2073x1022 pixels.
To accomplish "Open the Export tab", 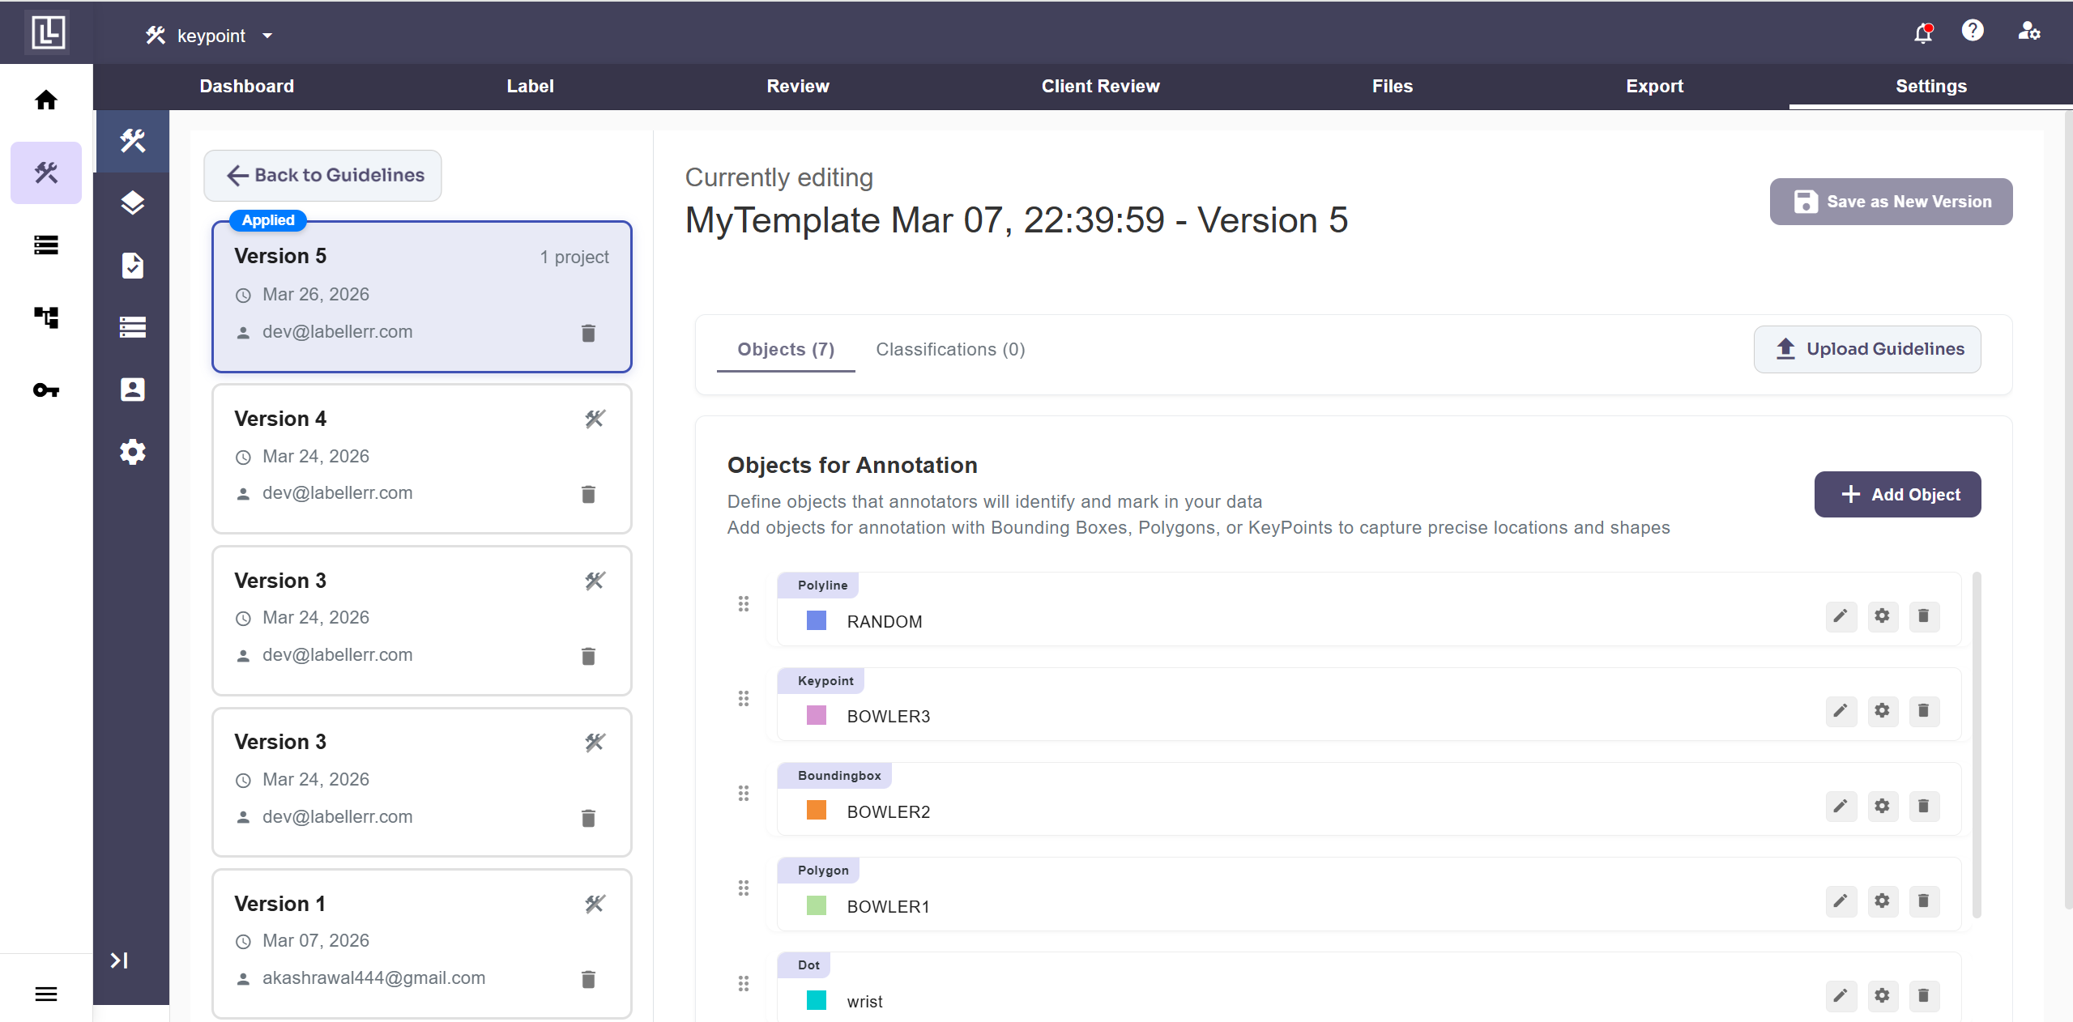I will click(1654, 86).
